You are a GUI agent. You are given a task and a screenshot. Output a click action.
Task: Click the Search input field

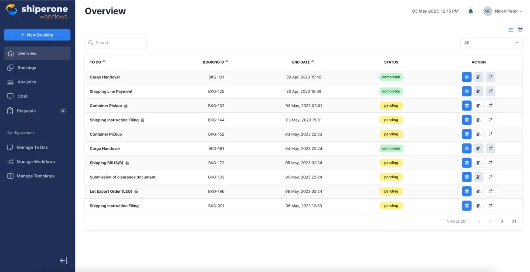tap(116, 43)
